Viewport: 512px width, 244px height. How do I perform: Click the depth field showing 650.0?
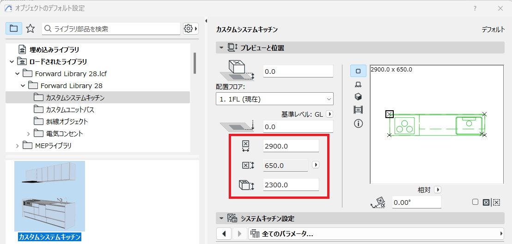pos(286,165)
